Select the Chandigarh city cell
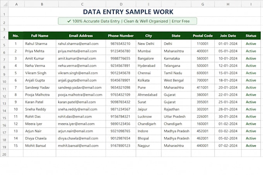The image size is (263, 175). (149, 124)
